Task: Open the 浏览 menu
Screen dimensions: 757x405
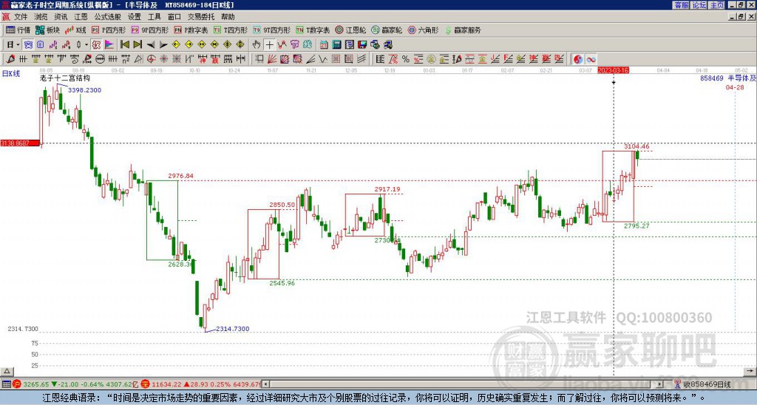Action: (41, 17)
